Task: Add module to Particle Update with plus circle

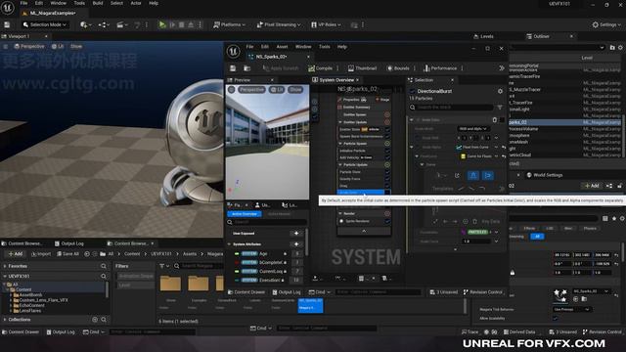Action: click(387, 164)
